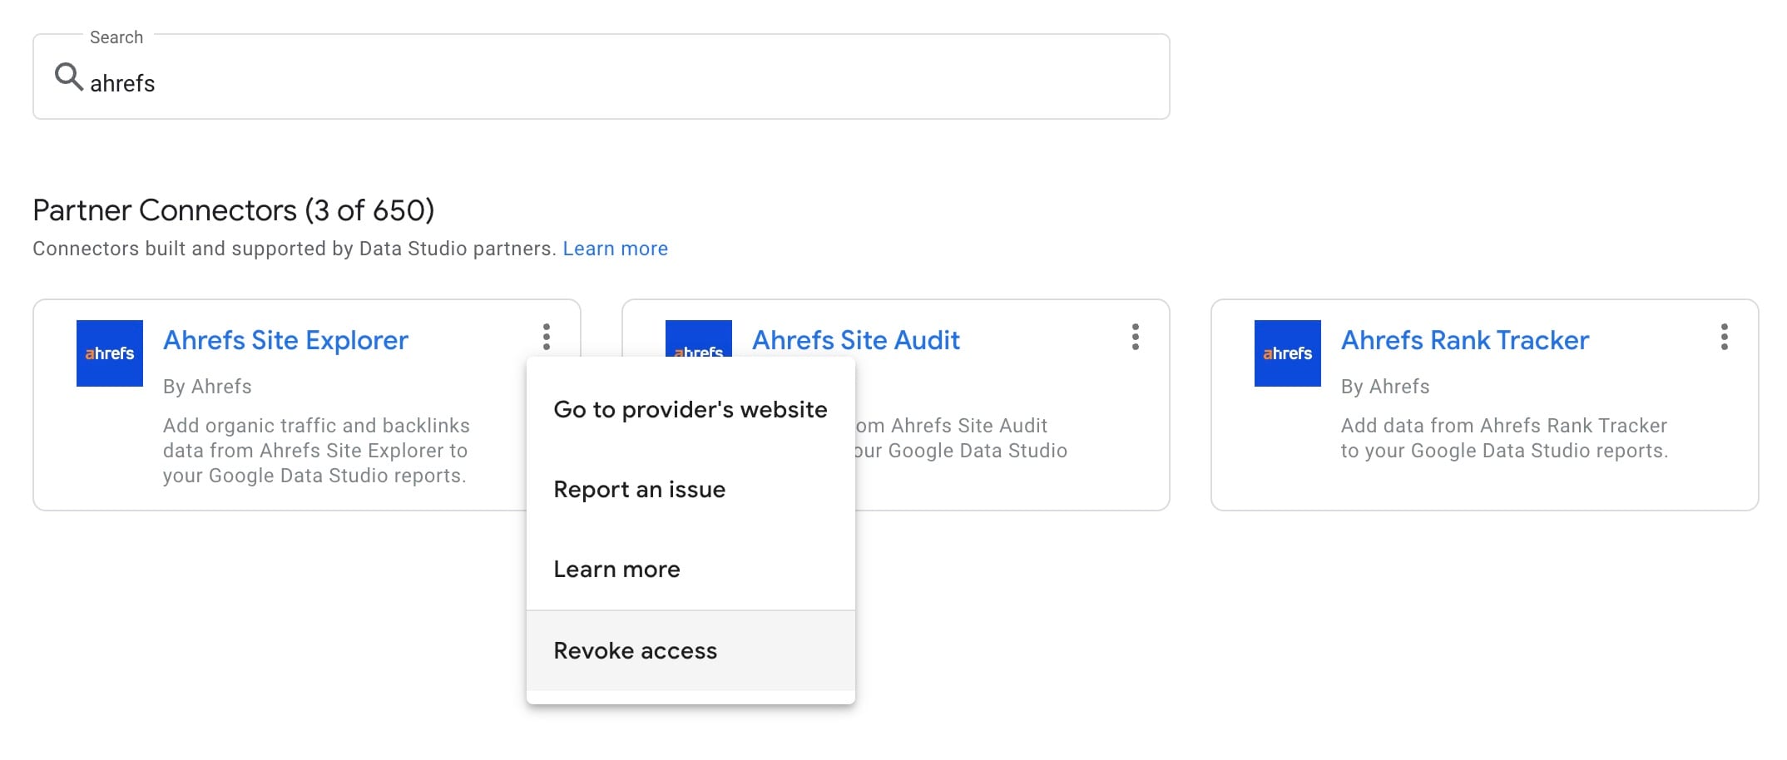The image size is (1787, 760).
Task: Open the Ahrefs Site Explorer connector title
Action: coord(285,340)
